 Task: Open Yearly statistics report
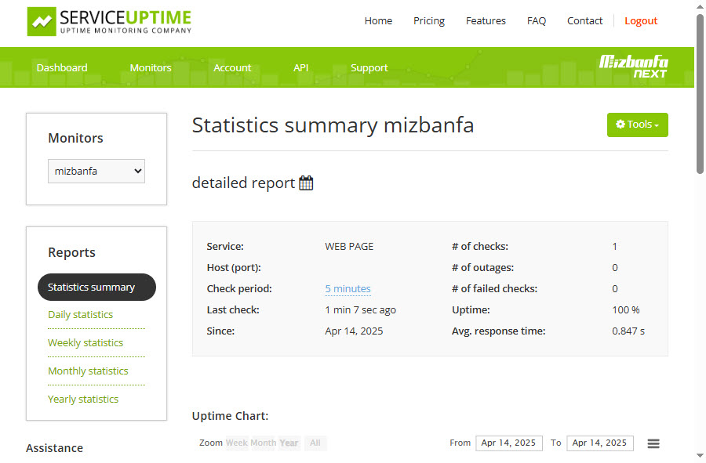[83, 400]
